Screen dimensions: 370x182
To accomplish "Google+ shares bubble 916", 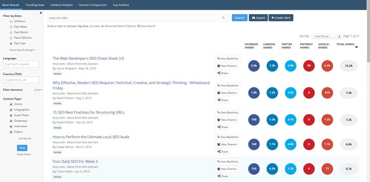I will coord(327,93).
